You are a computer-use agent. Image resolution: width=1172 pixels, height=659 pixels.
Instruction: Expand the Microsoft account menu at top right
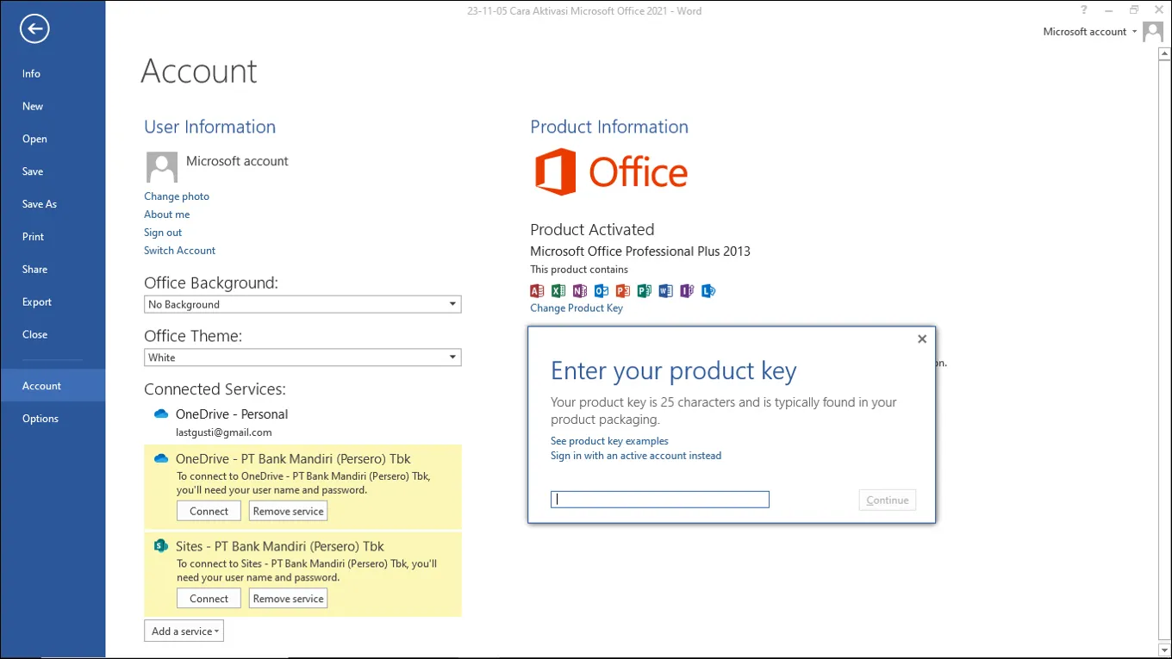click(x=1090, y=32)
